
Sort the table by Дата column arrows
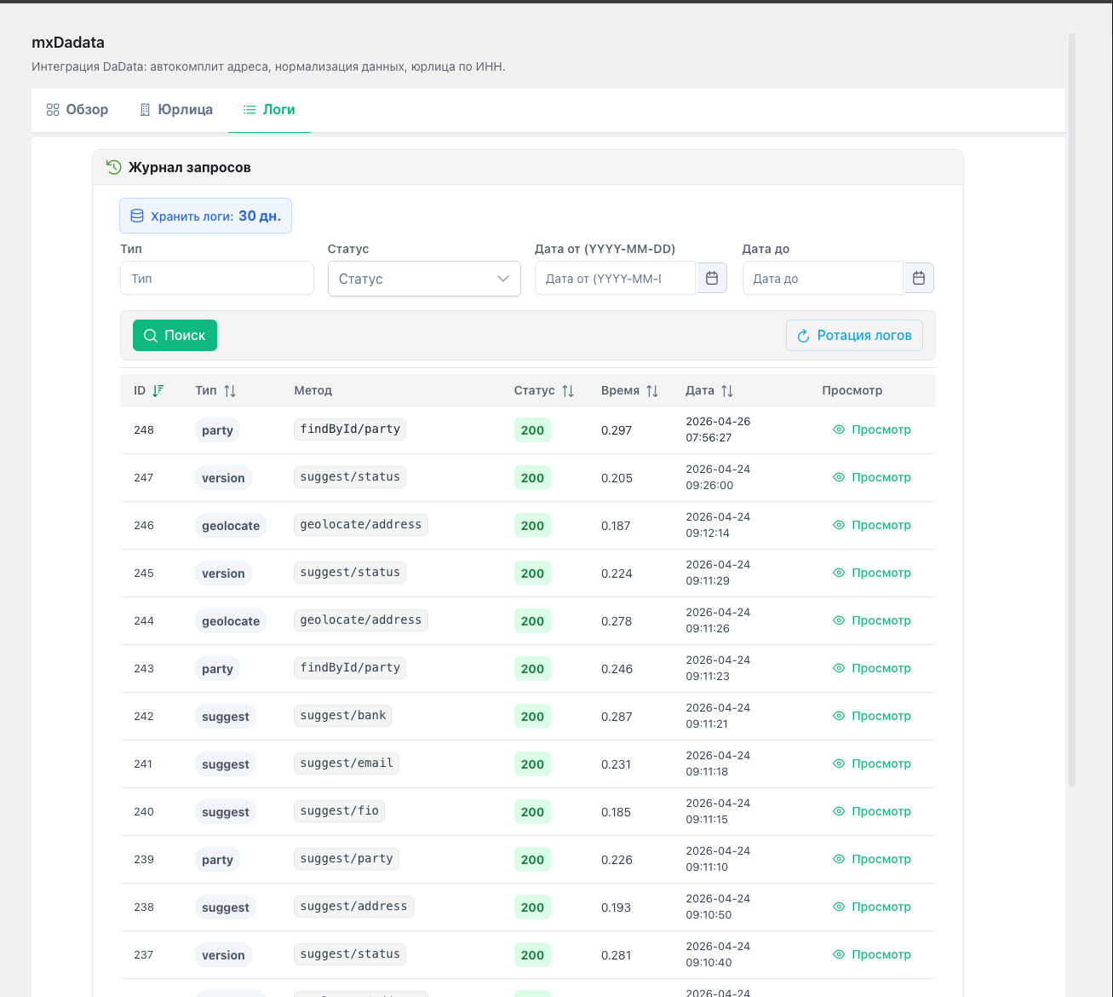pyautogui.click(x=727, y=390)
